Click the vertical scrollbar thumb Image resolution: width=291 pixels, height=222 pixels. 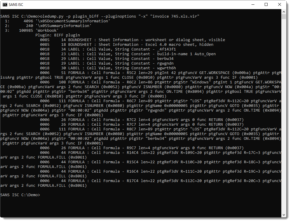pyautogui.click(x=284, y=16)
